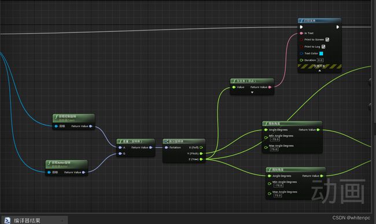Click the Y (Pitch) output pin
Viewport: 376px width, 224px height.
(x=201, y=154)
